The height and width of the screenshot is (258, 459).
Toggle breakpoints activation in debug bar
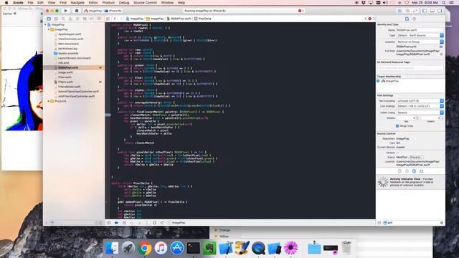116,223
